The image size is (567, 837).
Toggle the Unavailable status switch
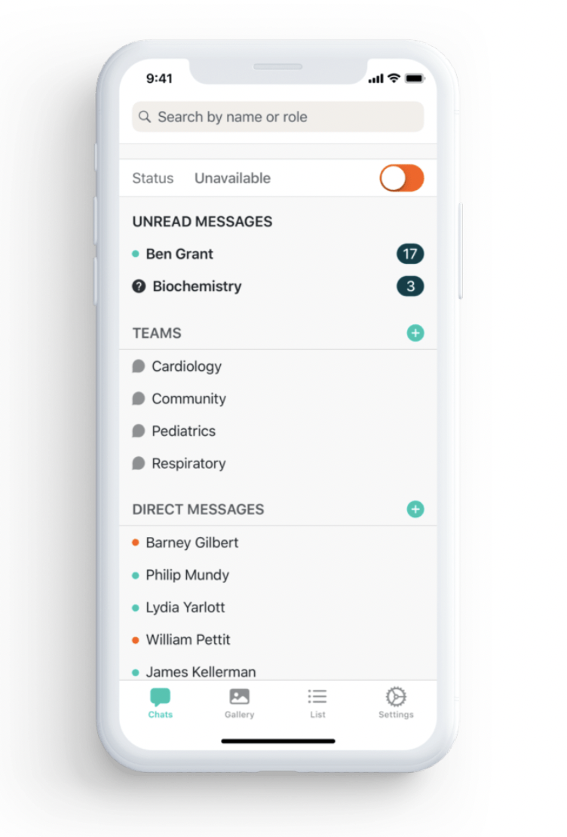pyautogui.click(x=401, y=178)
